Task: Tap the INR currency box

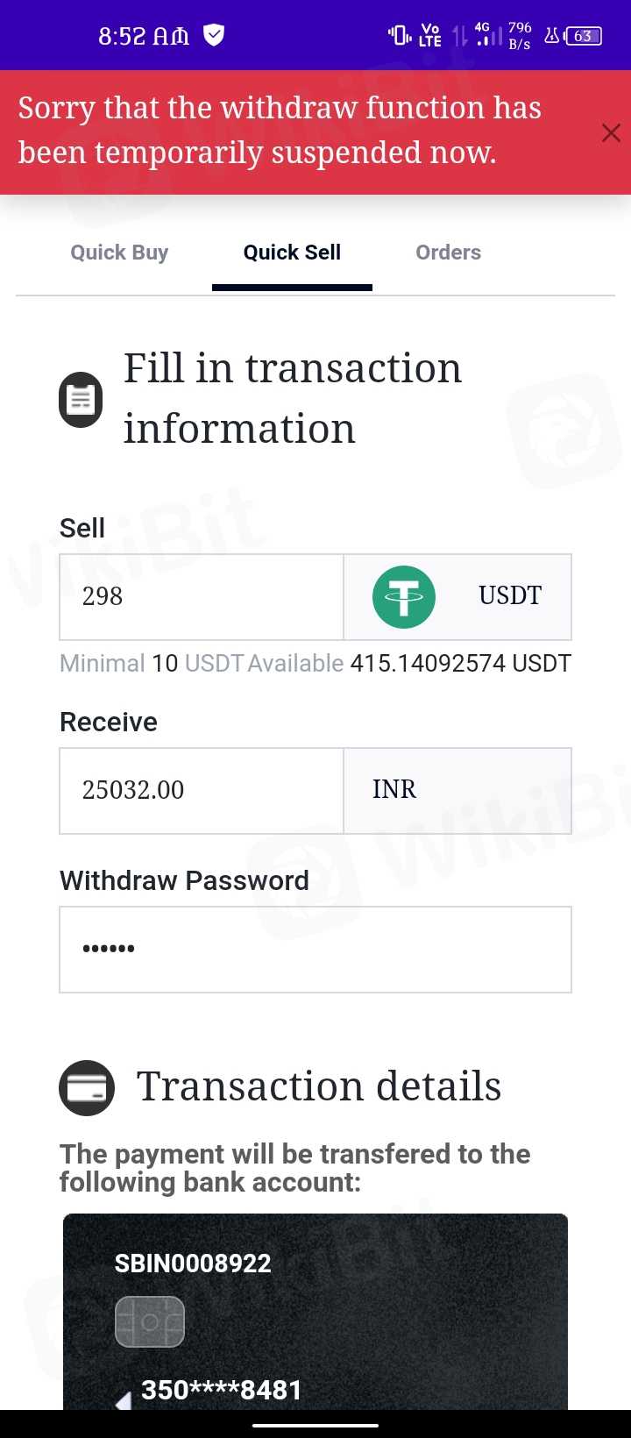Action: point(457,791)
